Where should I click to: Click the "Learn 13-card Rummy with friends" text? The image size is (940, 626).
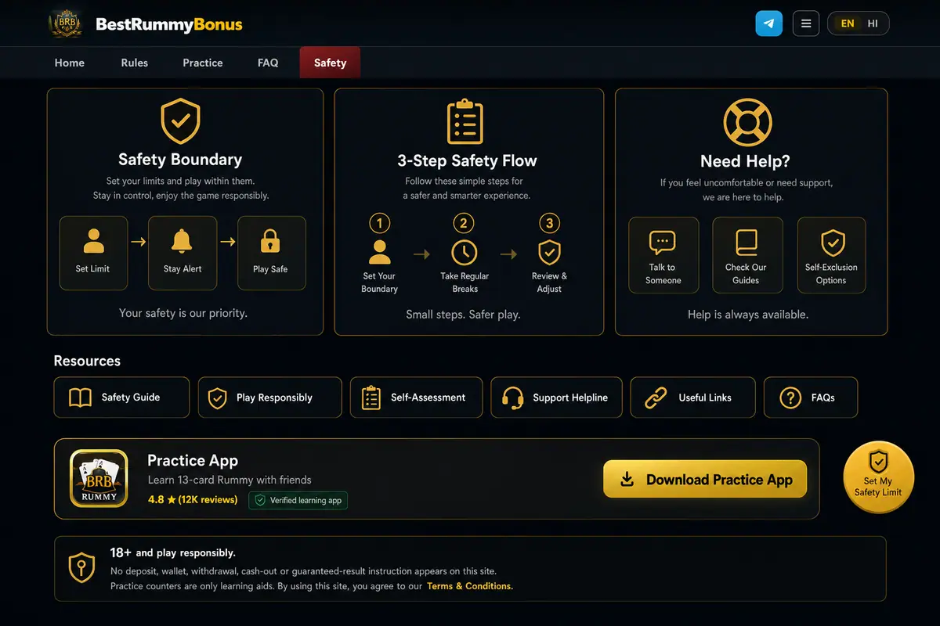(230, 480)
